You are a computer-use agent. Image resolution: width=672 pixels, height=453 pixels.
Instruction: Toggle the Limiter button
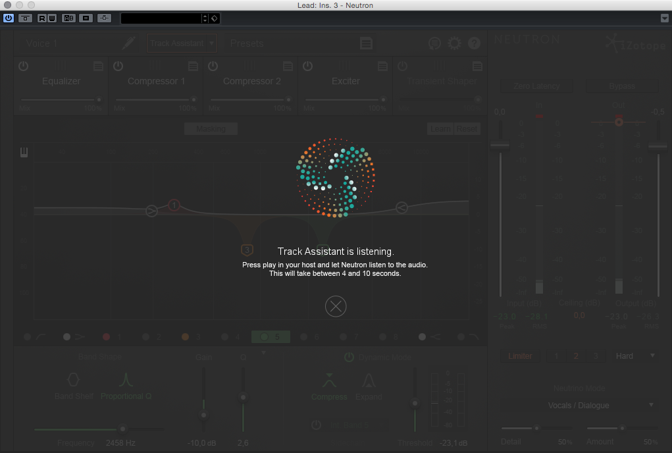coord(520,356)
